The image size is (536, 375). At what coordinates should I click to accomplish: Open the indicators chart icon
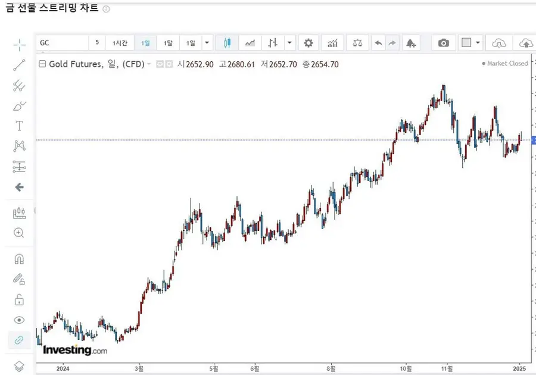[332, 43]
